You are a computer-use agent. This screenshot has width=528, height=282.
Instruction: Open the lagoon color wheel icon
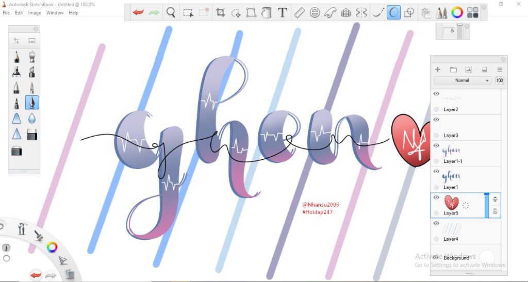[52, 247]
